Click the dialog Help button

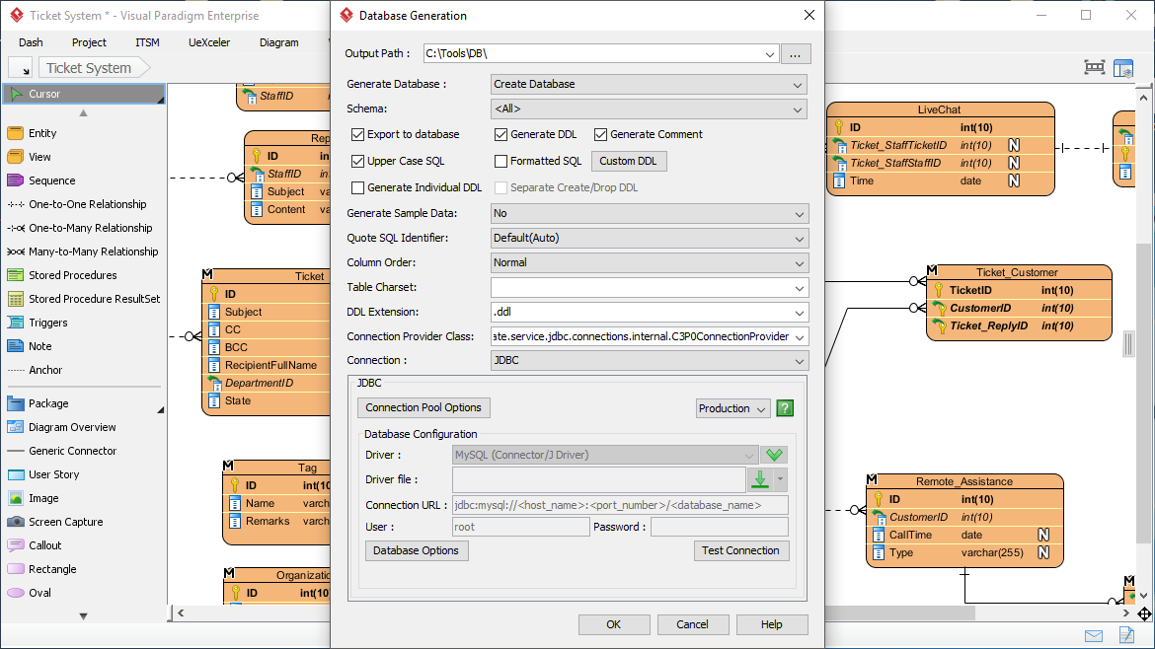tap(772, 624)
